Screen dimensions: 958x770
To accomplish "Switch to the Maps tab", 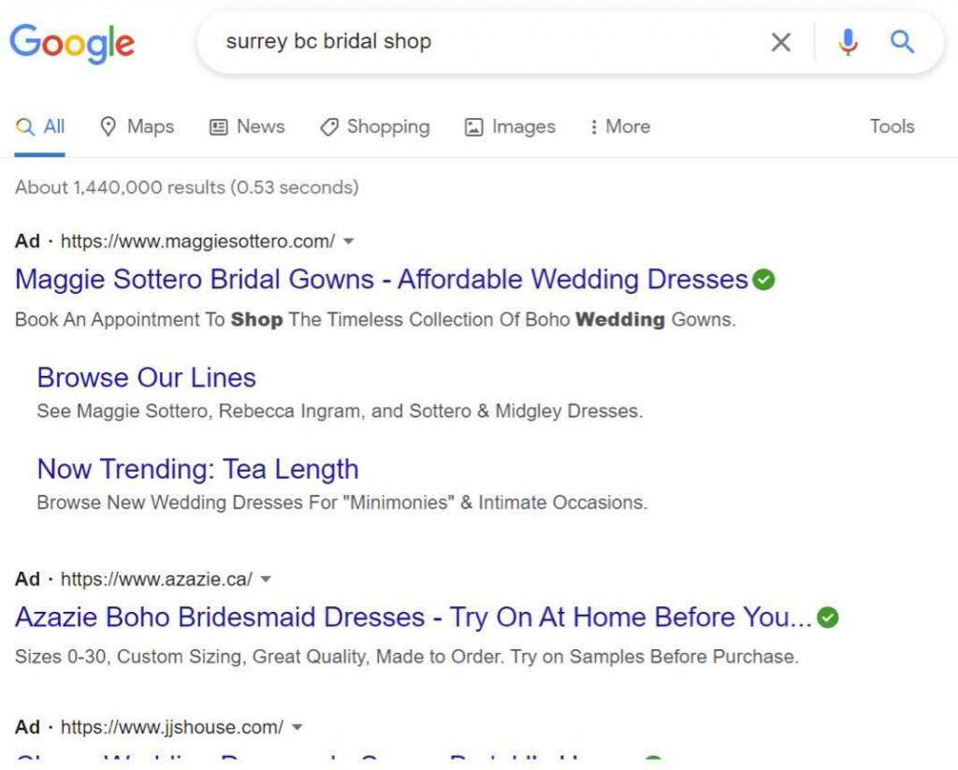I will 137,126.
